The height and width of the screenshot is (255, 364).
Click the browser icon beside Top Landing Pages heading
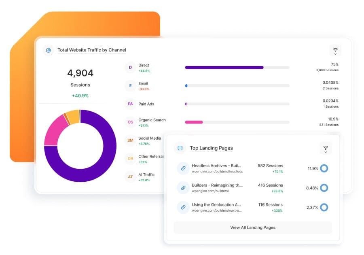pyautogui.click(x=180, y=148)
